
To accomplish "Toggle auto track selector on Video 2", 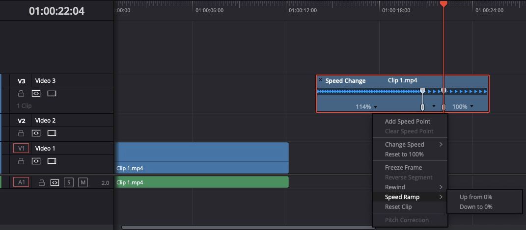I will tap(36, 133).
